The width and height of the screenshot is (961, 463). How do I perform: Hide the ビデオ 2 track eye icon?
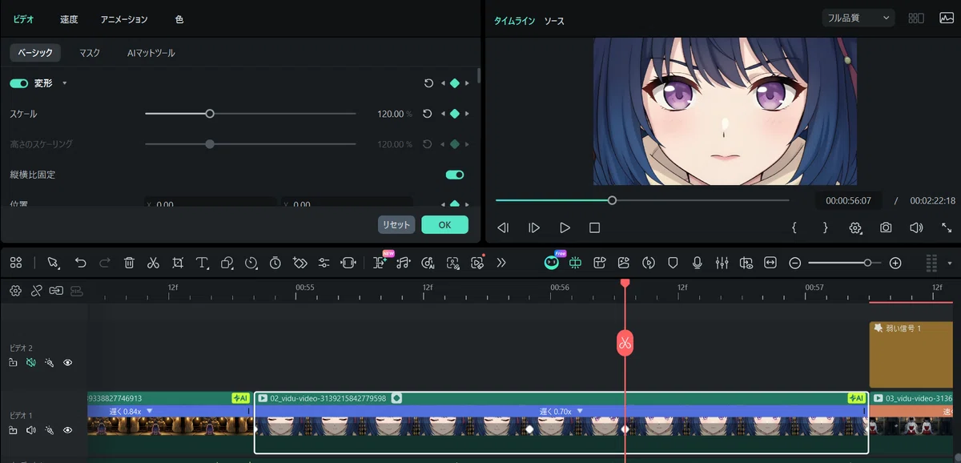[68, 363]
